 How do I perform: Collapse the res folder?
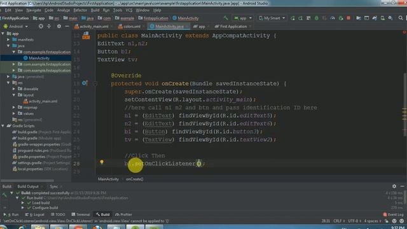[8, 83]
